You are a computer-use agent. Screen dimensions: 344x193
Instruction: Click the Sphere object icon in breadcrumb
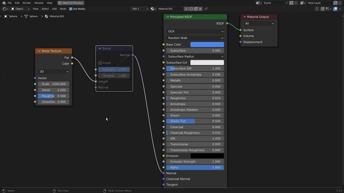tap(5, 16)
